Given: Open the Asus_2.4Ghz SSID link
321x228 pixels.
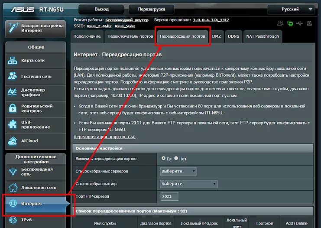Looking at the screenshot, I should click(99, 26).
